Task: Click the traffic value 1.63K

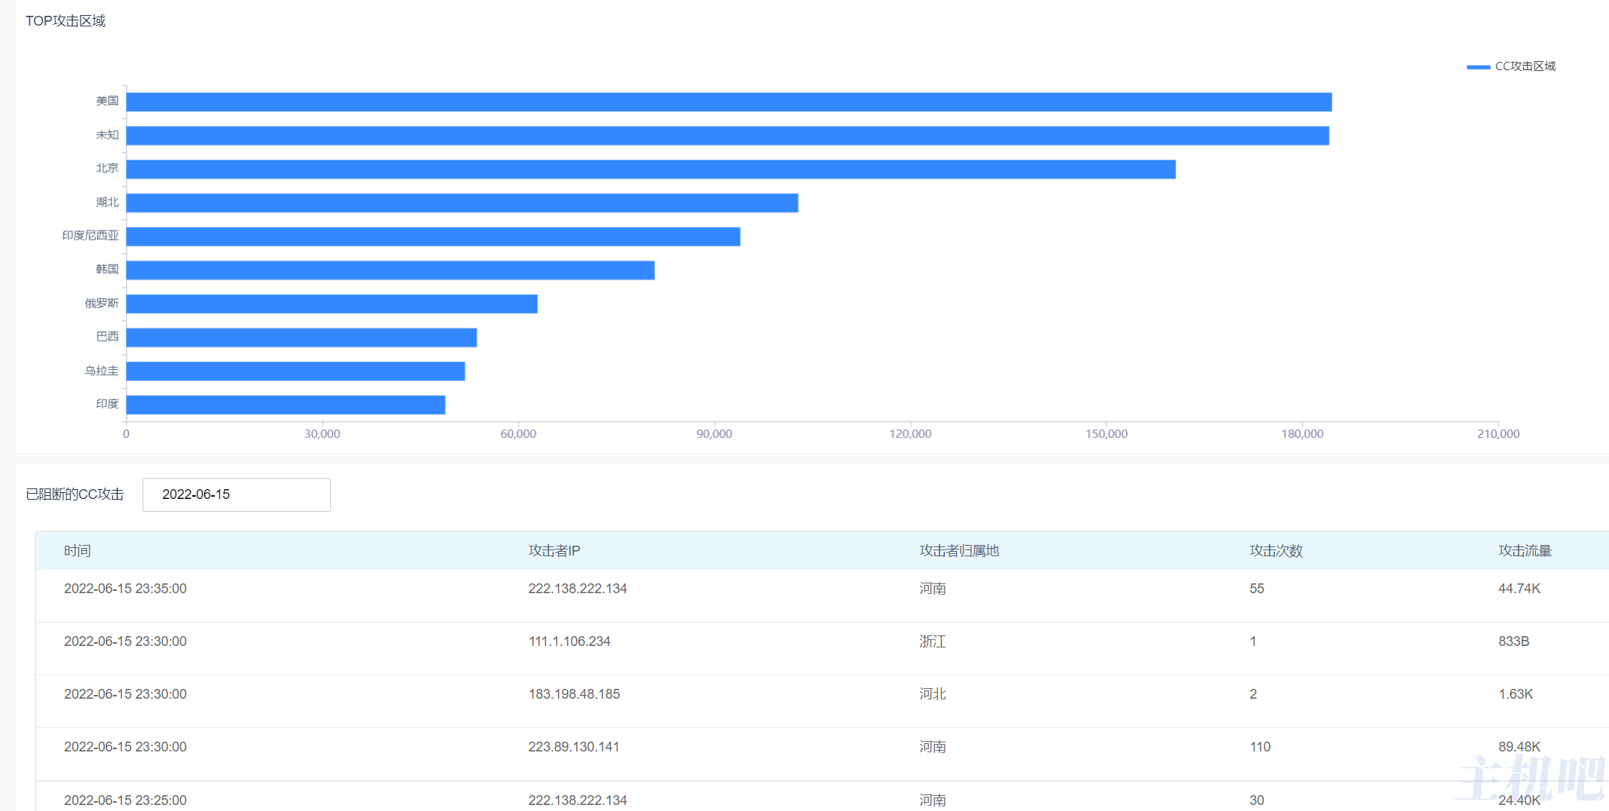Action: 1516,694
